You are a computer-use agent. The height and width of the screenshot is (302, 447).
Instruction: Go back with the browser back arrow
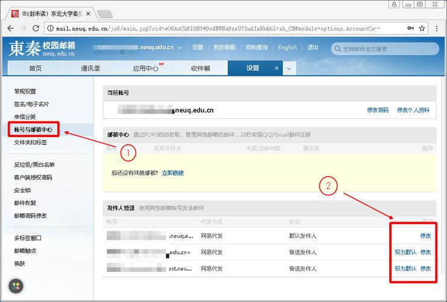[x=10, y=28]
